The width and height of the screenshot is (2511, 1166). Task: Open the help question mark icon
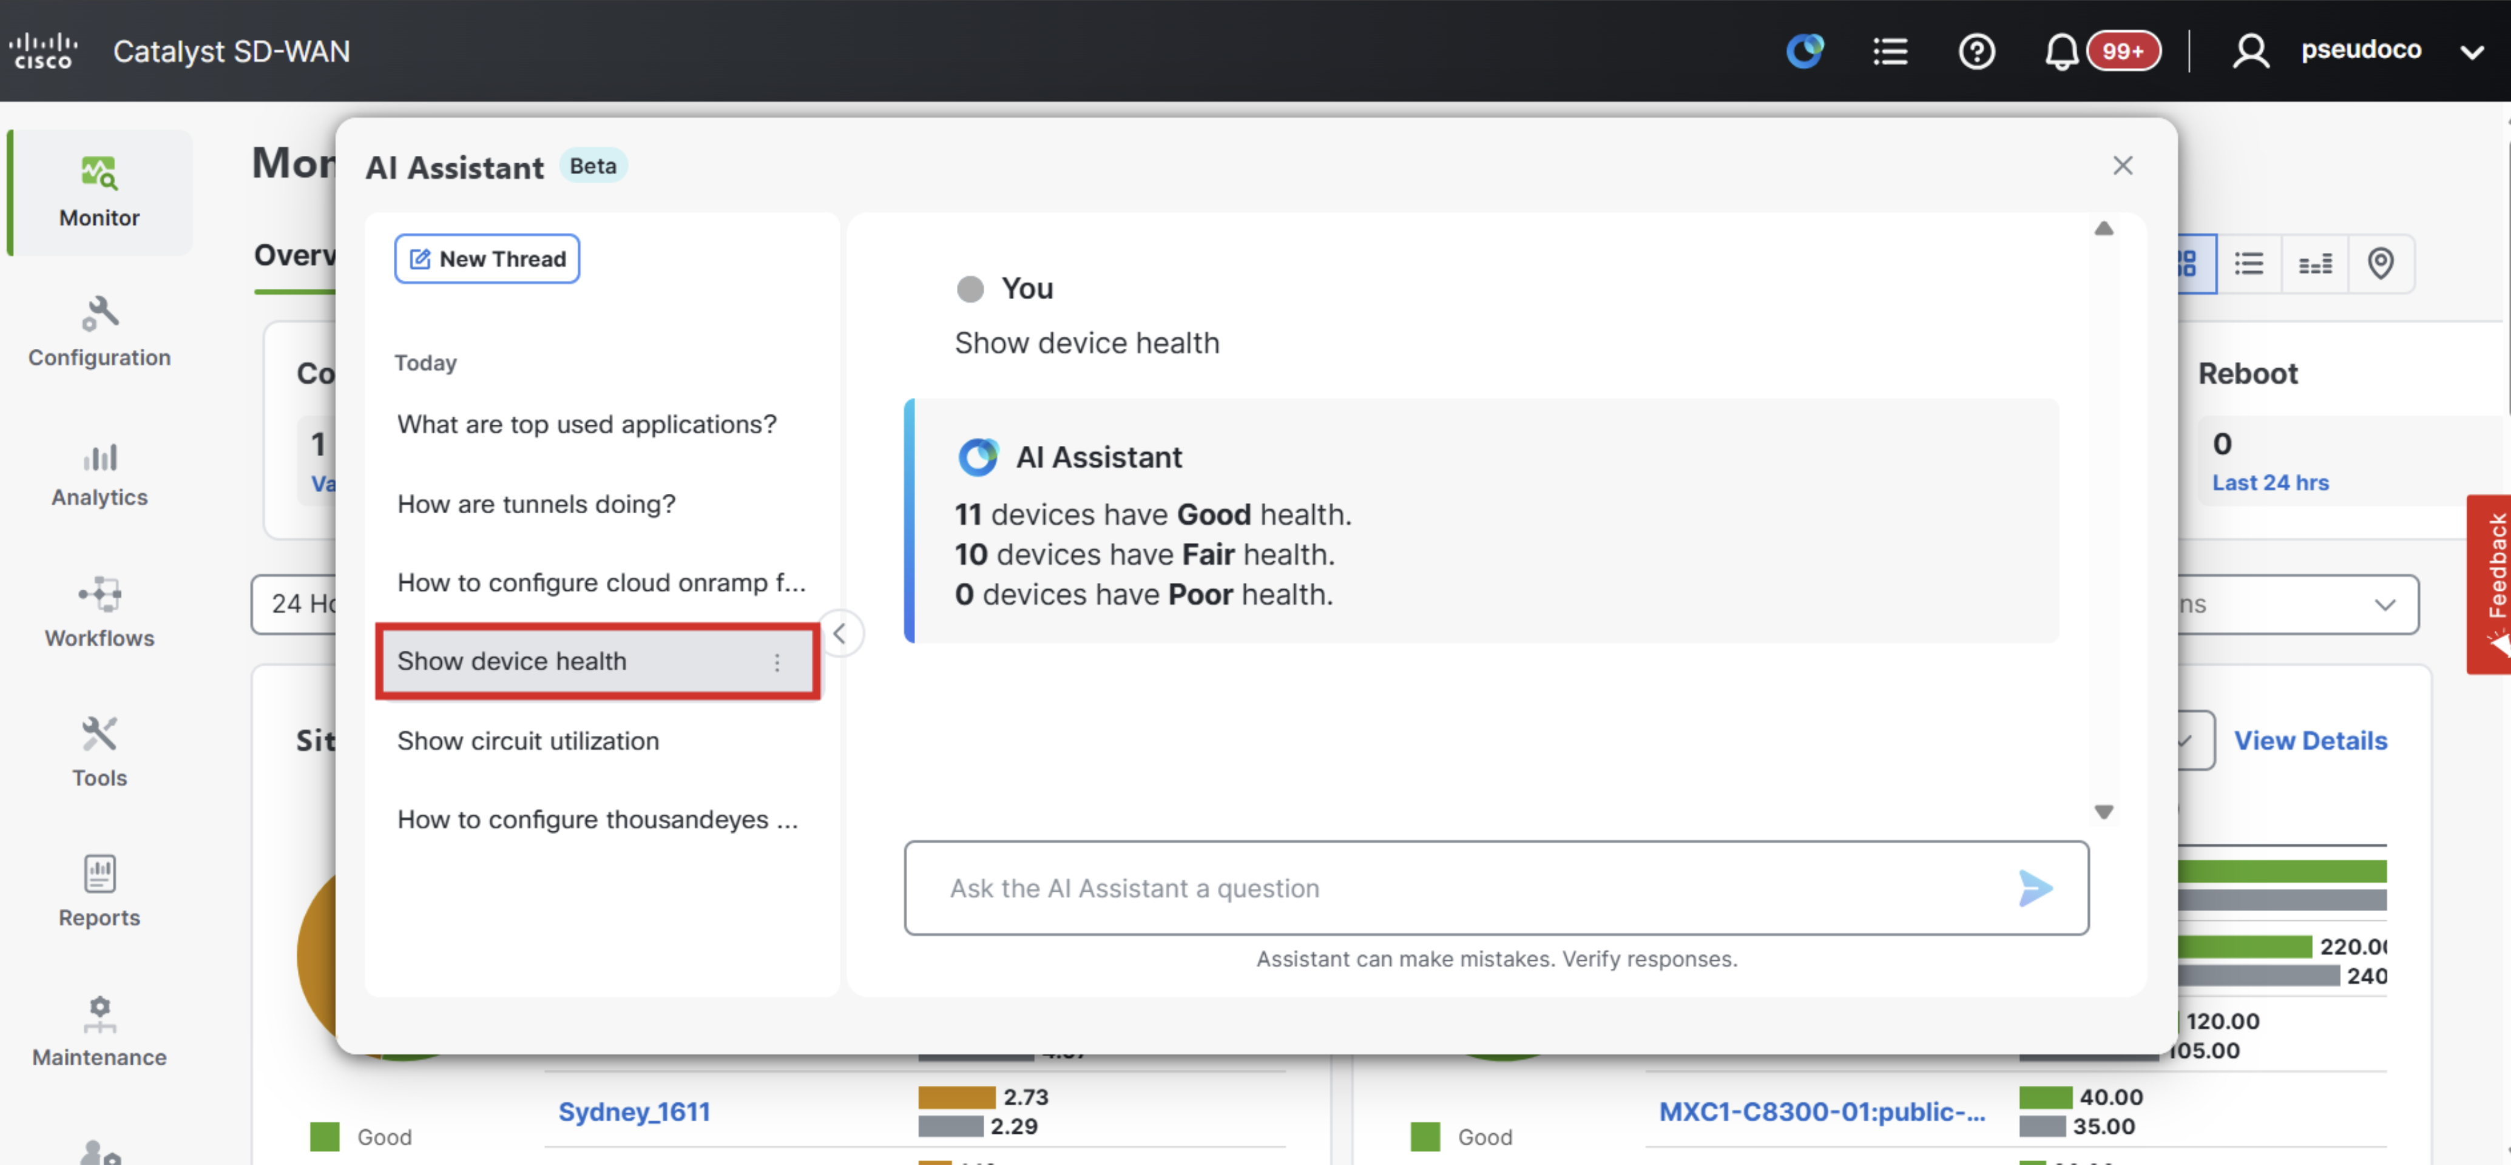pyautogui.click(x=1976, y=51)
